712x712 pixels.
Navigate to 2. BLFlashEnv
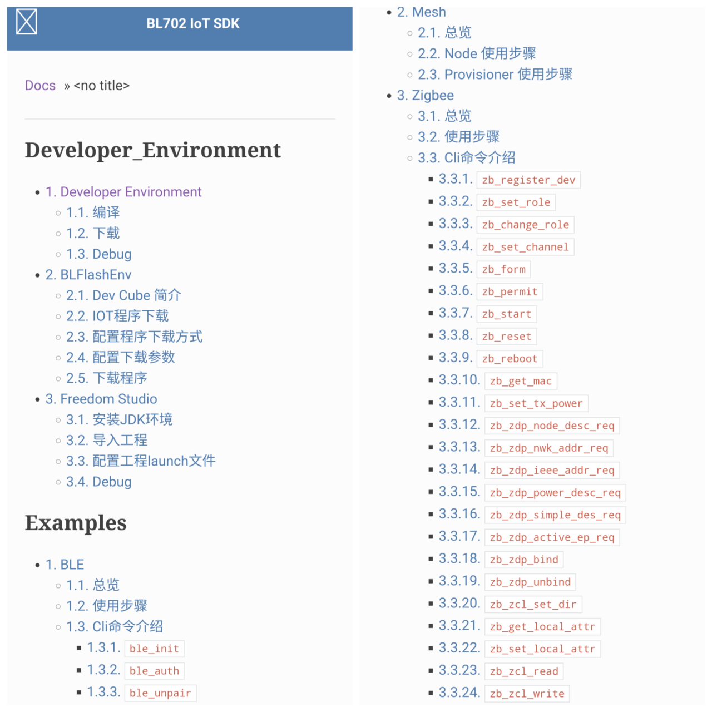(88, 275)
